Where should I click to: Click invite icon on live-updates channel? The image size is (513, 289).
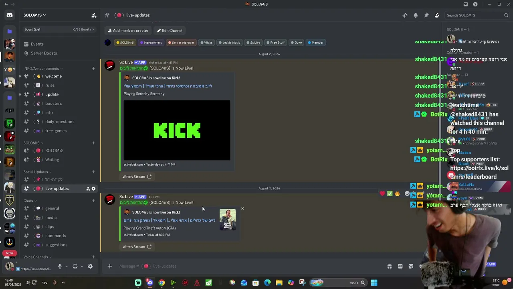pos(88,189)
